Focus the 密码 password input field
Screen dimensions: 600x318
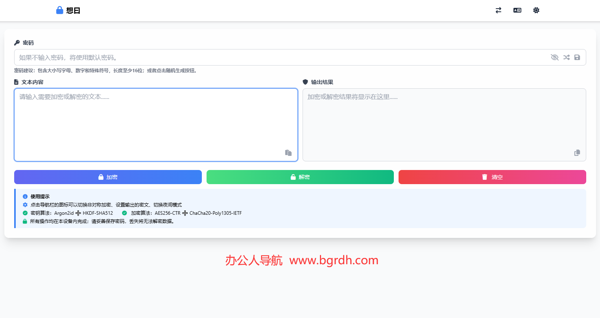(x=275, y=57)
